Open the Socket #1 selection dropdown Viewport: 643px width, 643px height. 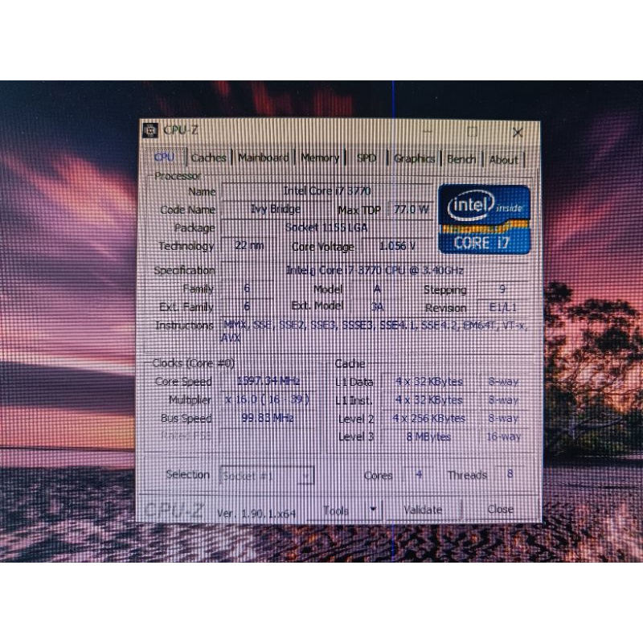pos(268,476)
